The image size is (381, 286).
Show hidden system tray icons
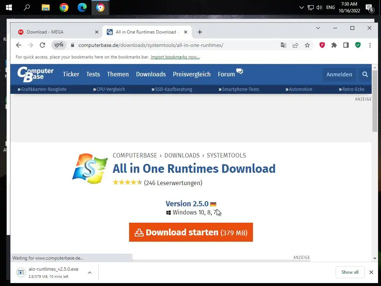pyautogui.click(x=301, y=7)
